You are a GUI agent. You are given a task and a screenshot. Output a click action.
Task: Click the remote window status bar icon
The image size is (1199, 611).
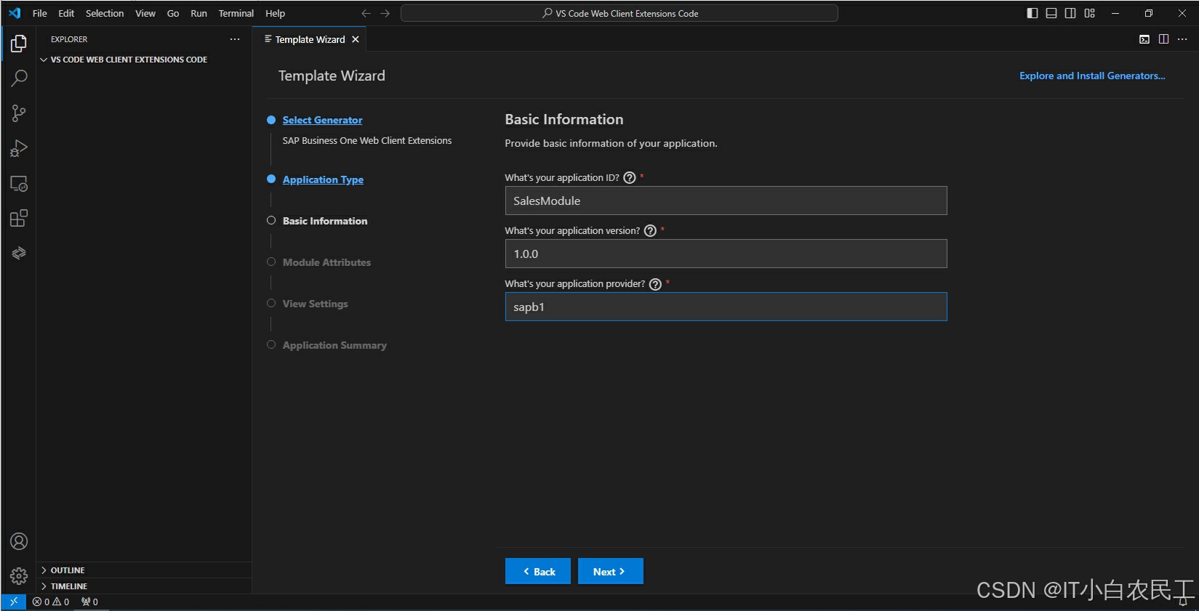[x=13, y=602]
